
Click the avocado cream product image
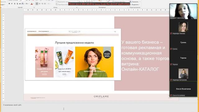point(64,62)
